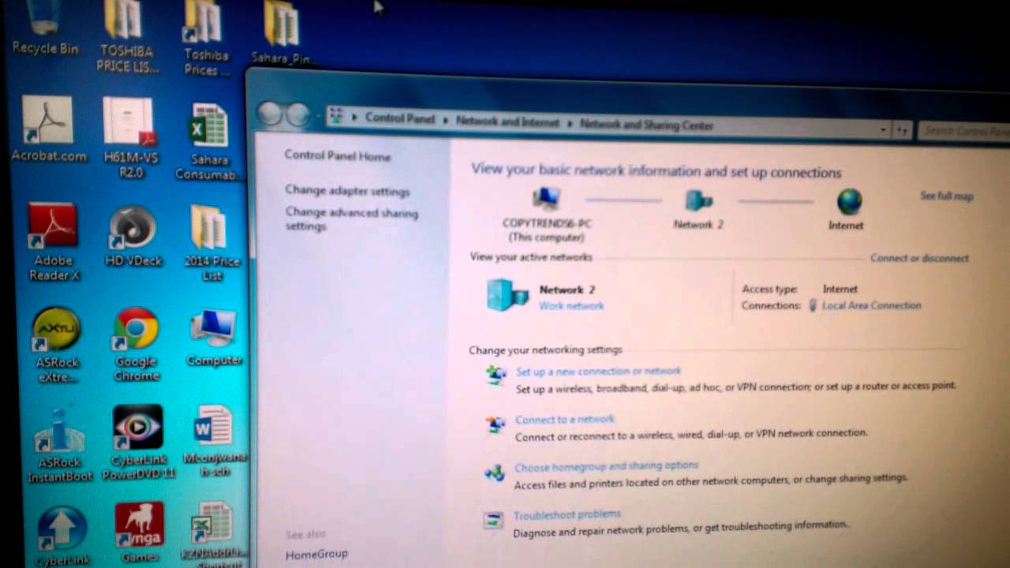Go forward with the Forward arrow button
The height and width of the screenshot is (568, 1010).
click(297, 115)
